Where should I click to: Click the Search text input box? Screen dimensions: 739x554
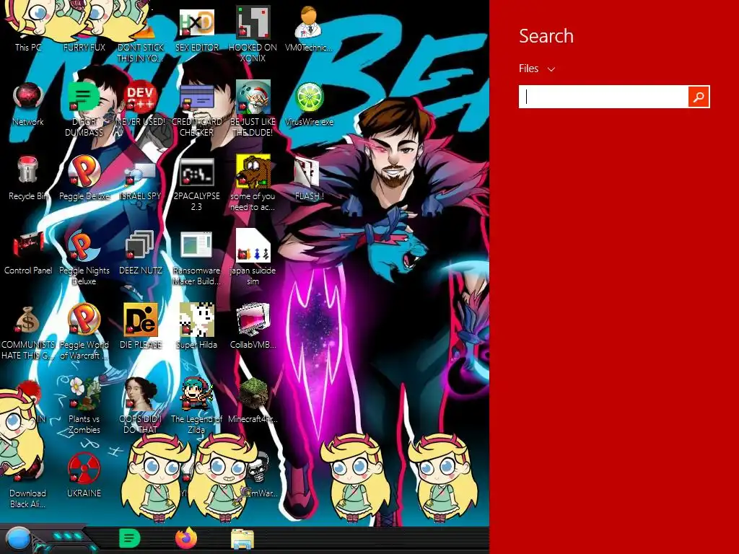click(x=603, y=97)
